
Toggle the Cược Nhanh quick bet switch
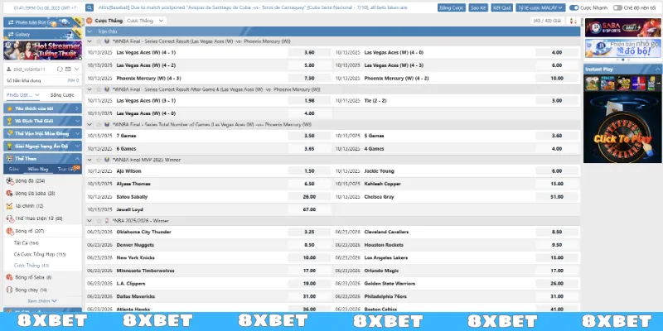pos(573,7)
